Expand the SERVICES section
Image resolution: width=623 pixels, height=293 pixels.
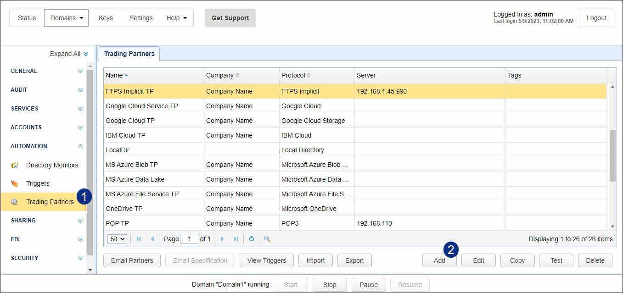(80, 109)
